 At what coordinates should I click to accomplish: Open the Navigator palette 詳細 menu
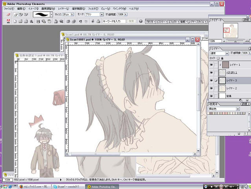point(247,20)
